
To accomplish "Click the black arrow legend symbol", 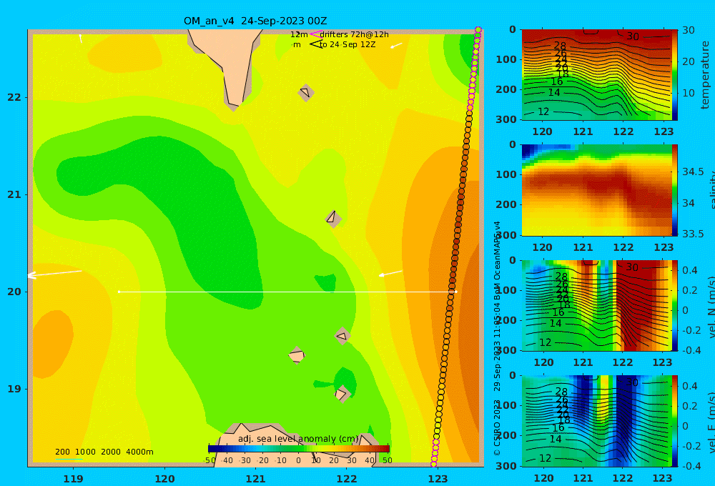I will pos(315,44).
